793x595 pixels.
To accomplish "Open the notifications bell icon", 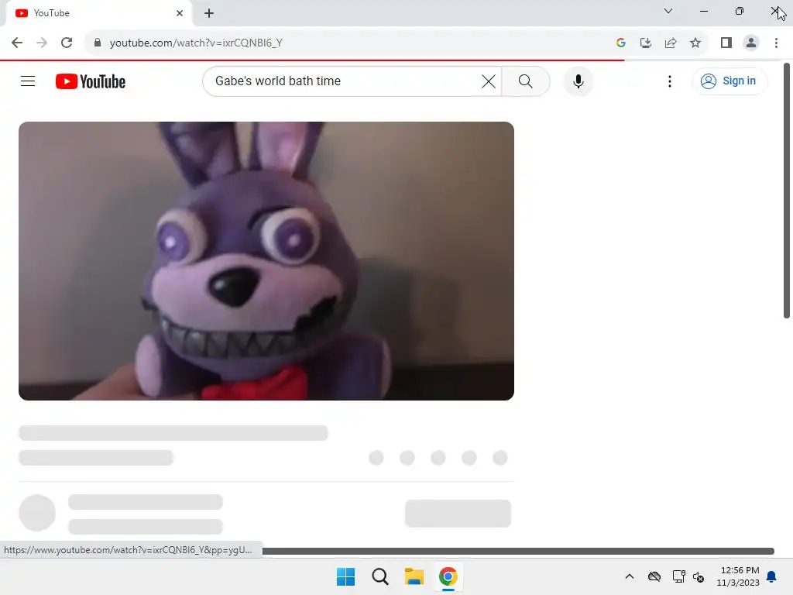I will click(771, 576).
